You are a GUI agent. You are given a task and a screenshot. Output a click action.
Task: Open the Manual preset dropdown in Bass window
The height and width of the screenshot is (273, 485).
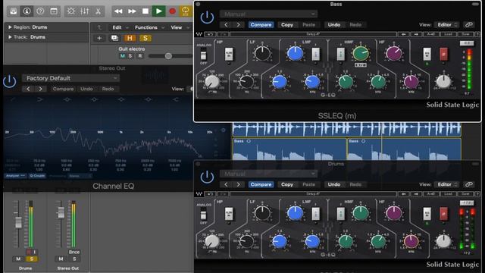click(268, 14)
